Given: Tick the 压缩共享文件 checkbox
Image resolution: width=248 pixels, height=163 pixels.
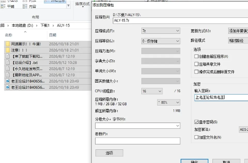Looking at the screenshot, I should pos(196,64).
